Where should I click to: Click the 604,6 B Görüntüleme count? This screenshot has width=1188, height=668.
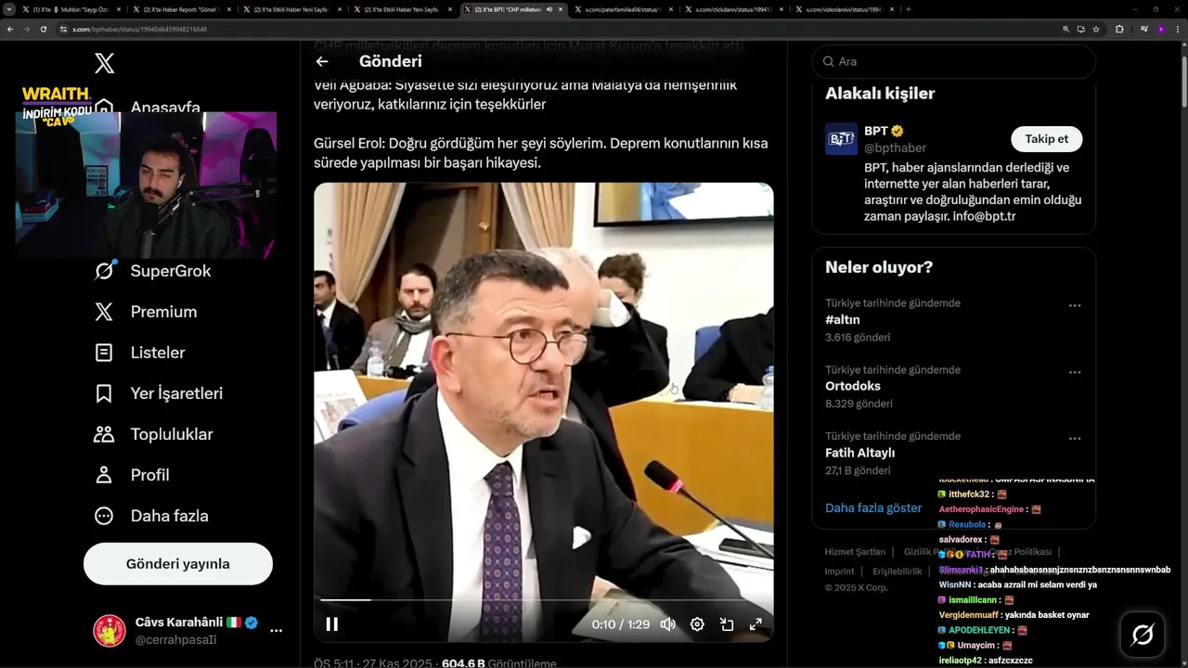coord(499,663)
